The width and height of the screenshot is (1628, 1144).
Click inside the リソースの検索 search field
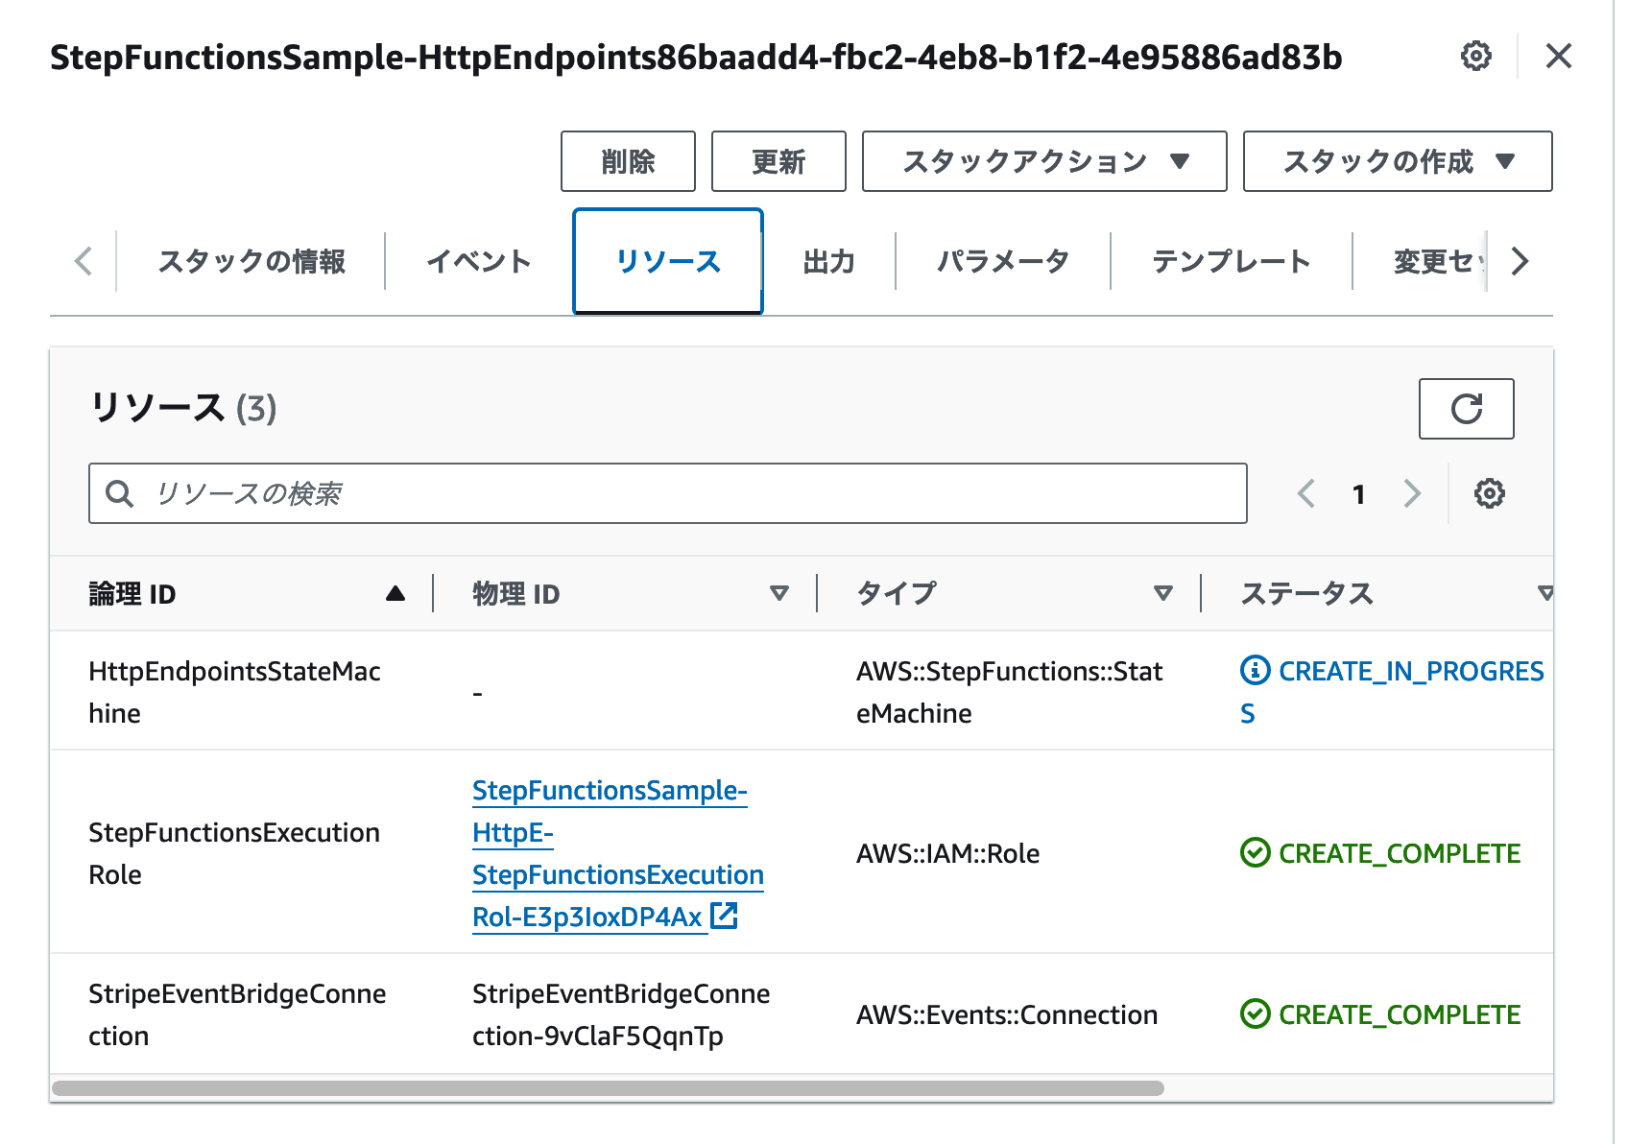click(x=576, y=493)
